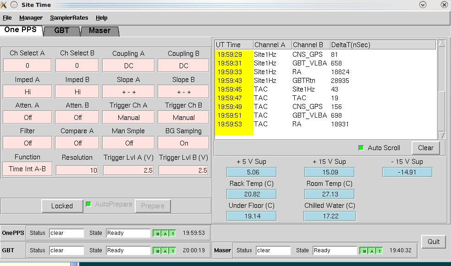The image size is (451, 266).
Task: Open the Imped B Hi selector
Action: coord(77,92)
